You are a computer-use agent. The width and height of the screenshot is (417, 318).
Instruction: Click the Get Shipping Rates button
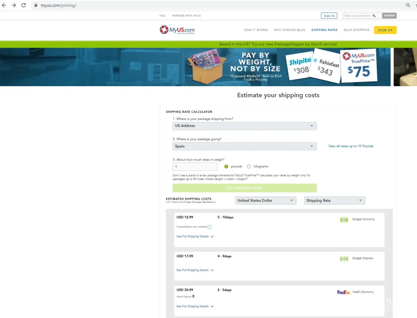pyautogui.click(x=244, y=188)
